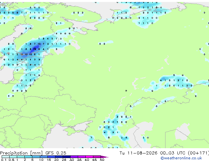Screen dimensions: 209x161
Task: Click the 40–45 mm magenta legend swatch
Action: point(89,157)
